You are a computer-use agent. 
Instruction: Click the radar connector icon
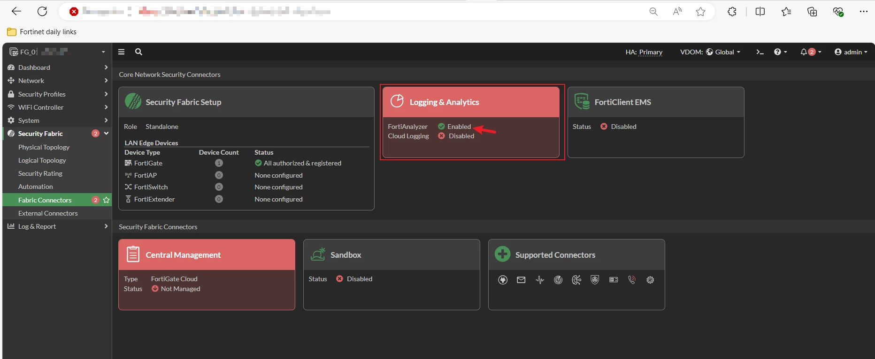pos(558,280)
